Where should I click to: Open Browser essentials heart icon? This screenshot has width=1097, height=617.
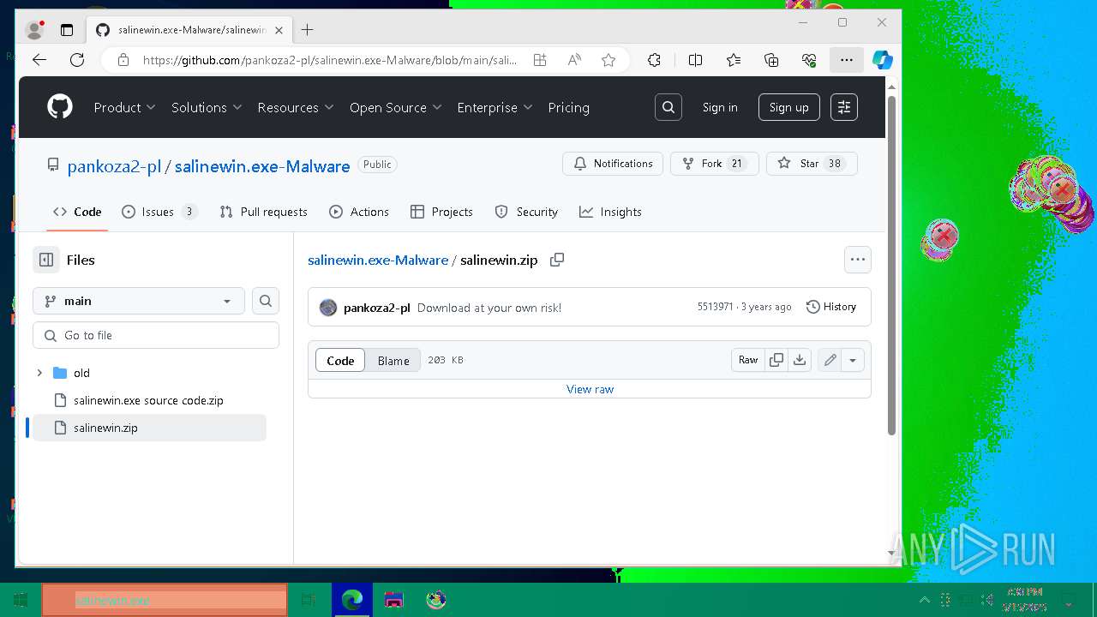(809, 60)
